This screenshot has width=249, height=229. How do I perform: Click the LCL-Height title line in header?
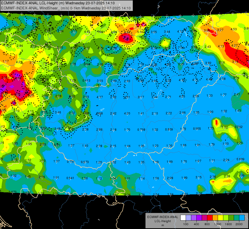click(58, 3)
